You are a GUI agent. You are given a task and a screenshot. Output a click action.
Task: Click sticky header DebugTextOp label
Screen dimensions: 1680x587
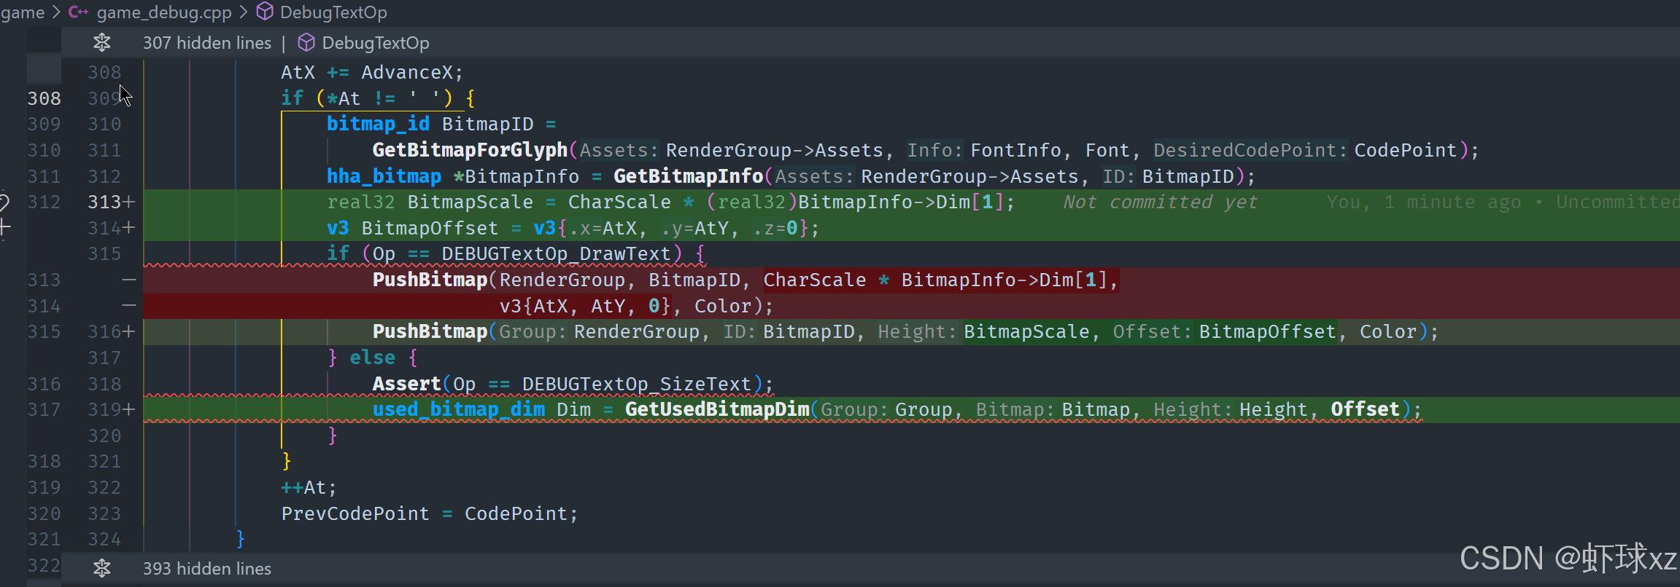point(376,43)
